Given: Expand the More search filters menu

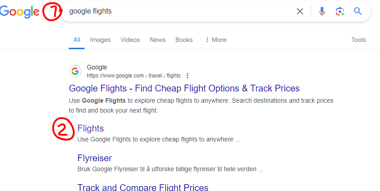Looking at the screenshot, I should click(x=216, y=40).
